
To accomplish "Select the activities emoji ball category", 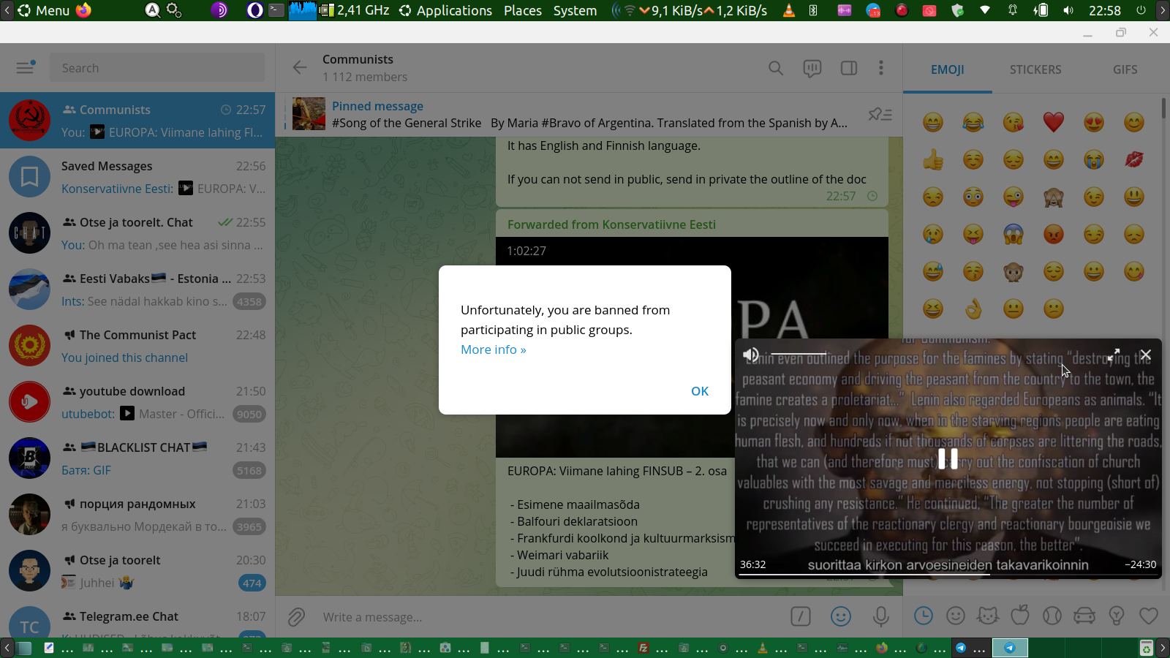I will tap(1052, 616).
